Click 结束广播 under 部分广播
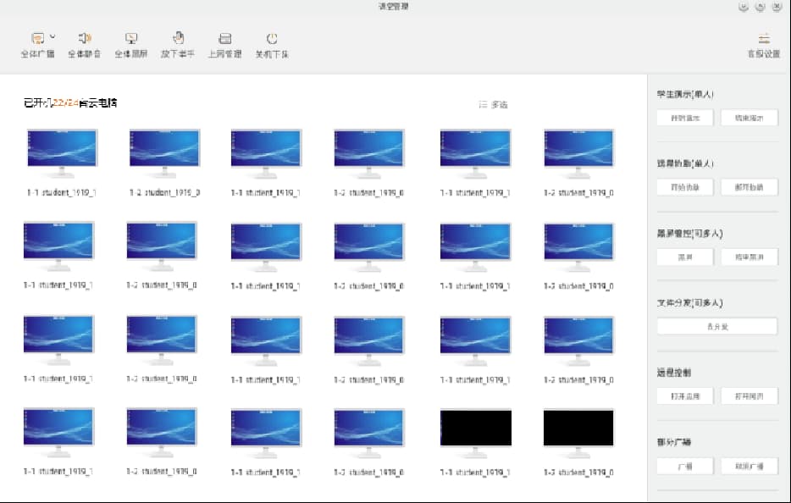This screenshot has height=503, width=791. [x=749, y=466]
